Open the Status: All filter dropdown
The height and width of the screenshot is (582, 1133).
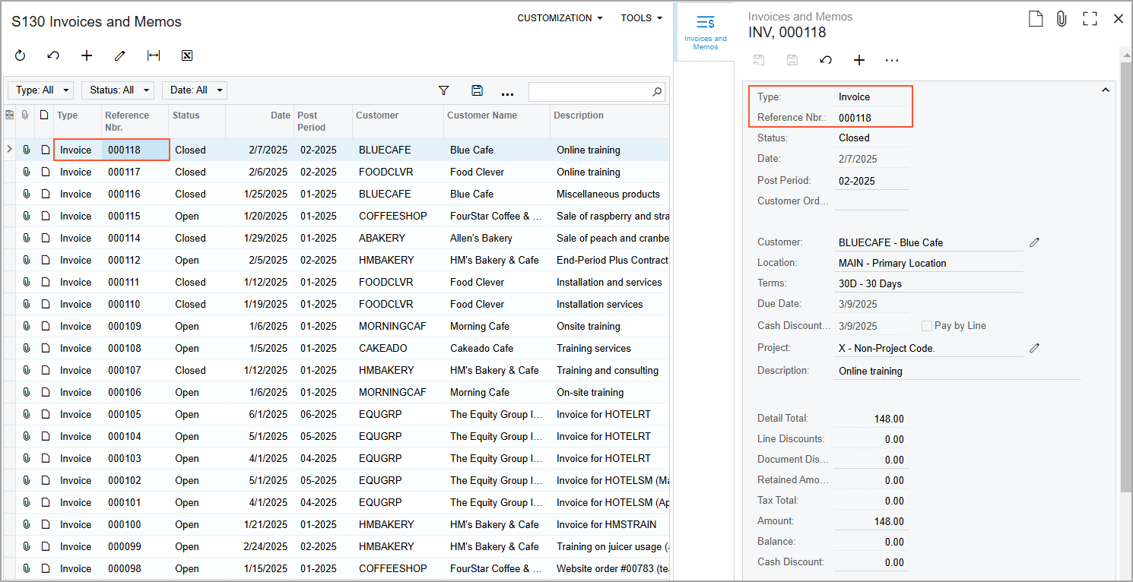point(117,90)
